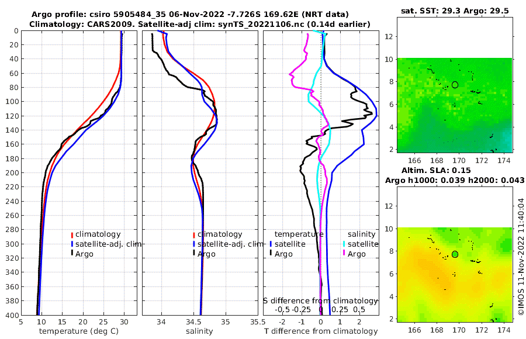The width and height of the screenshot is (526, 339).
Task: Click the float location circle on SLA map
Action: click(455, 254)
